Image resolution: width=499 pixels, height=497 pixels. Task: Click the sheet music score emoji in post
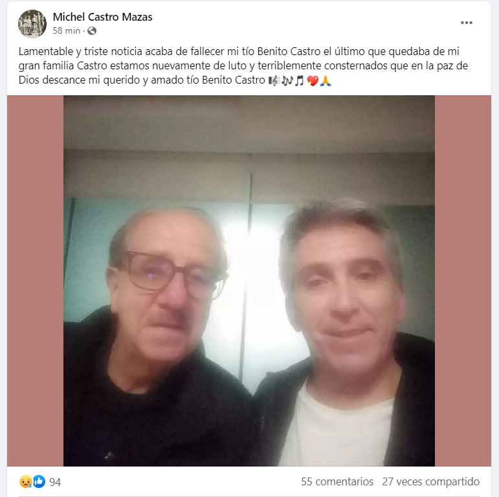(x=274, y=80)
